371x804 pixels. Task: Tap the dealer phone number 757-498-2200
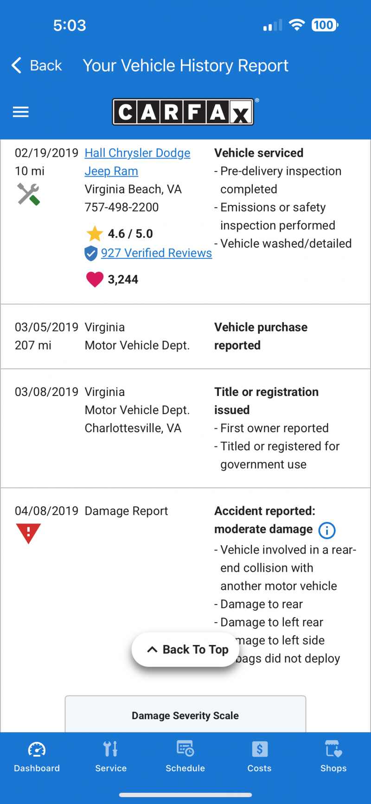[x=122, y=207]
